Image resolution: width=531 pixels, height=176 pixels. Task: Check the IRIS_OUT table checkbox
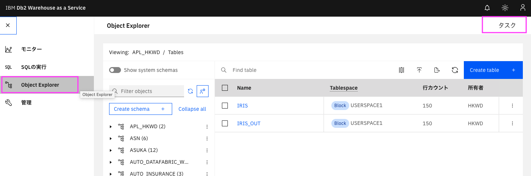click(x=225, y=123)
